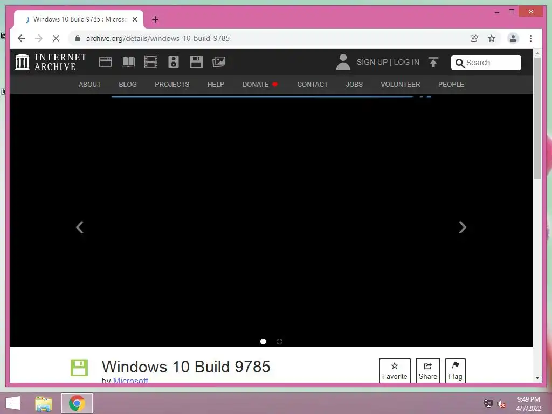Click the Share button
This screenshot has height=414, width=552.
pyautogui.click(x=427, y=370)
